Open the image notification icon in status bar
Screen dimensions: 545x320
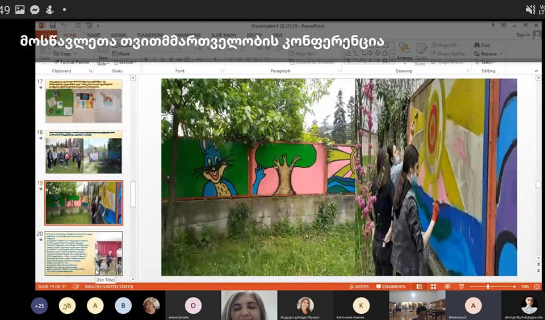coord(20,10)
